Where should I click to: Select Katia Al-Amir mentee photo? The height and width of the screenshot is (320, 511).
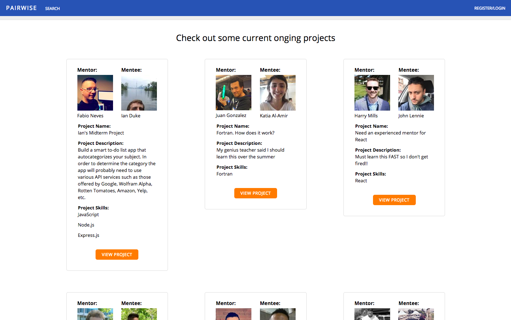coord(278,93)
